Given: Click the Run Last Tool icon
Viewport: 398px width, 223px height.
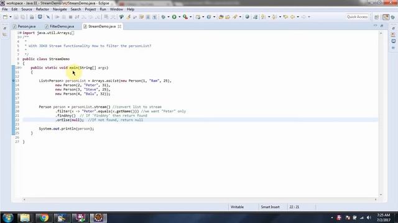Looking at the screenshot, I should (185, 17).
